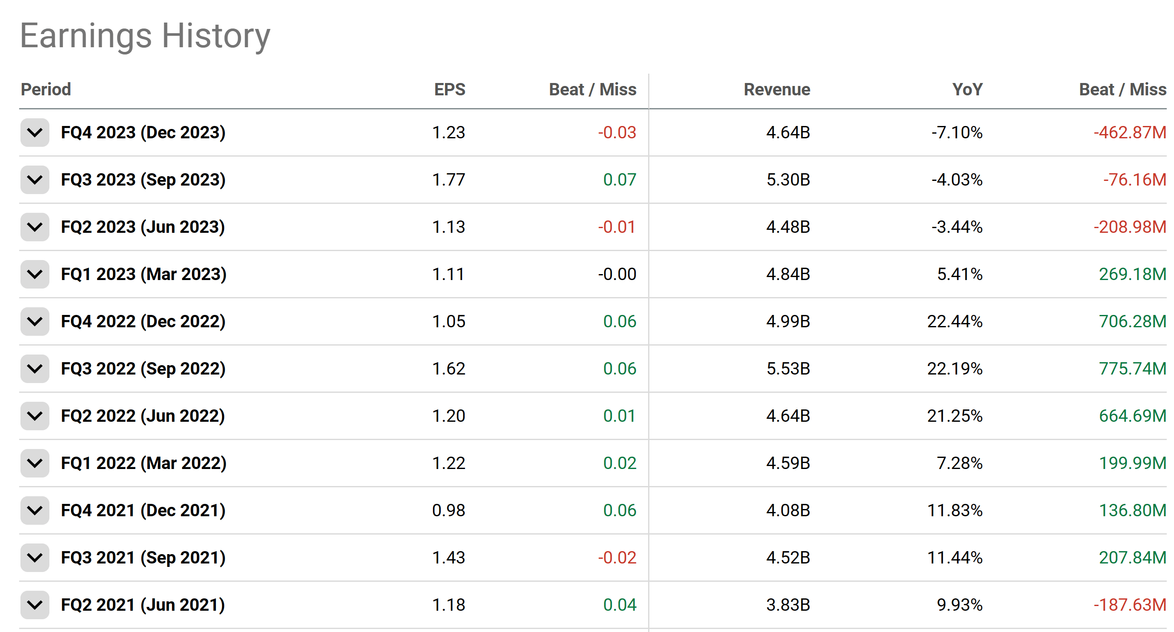The image size is (1174, 632).
Task: Expand the FQ4 2021 (Dec 2021) row
Action: click(x=34, y=510)
